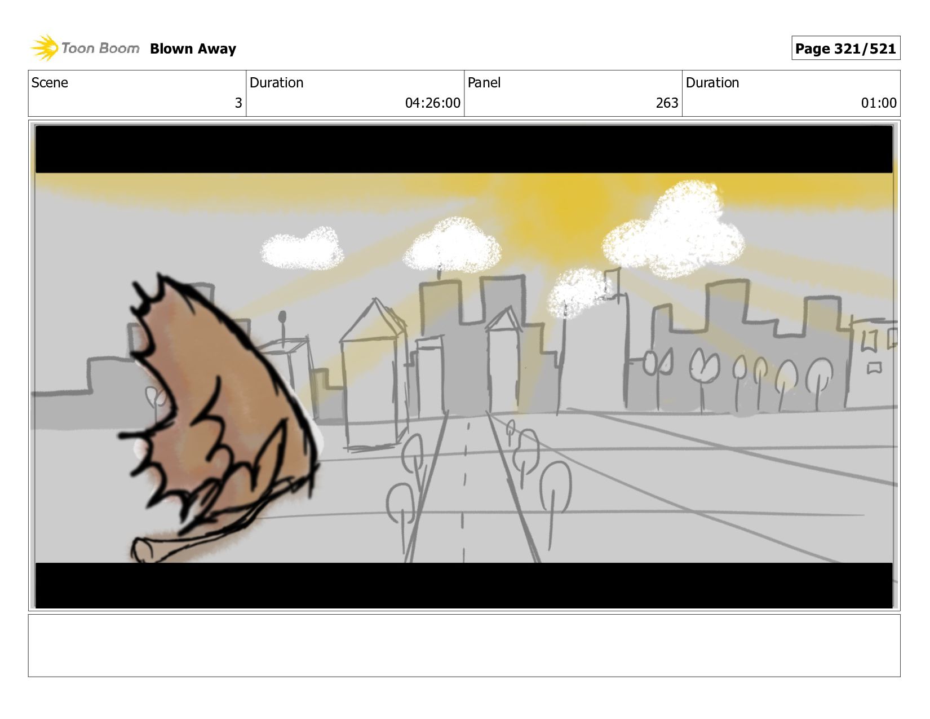930x719 pixels.
Task: Click the 'Panel' header label
Action: [x=484, y=83]
